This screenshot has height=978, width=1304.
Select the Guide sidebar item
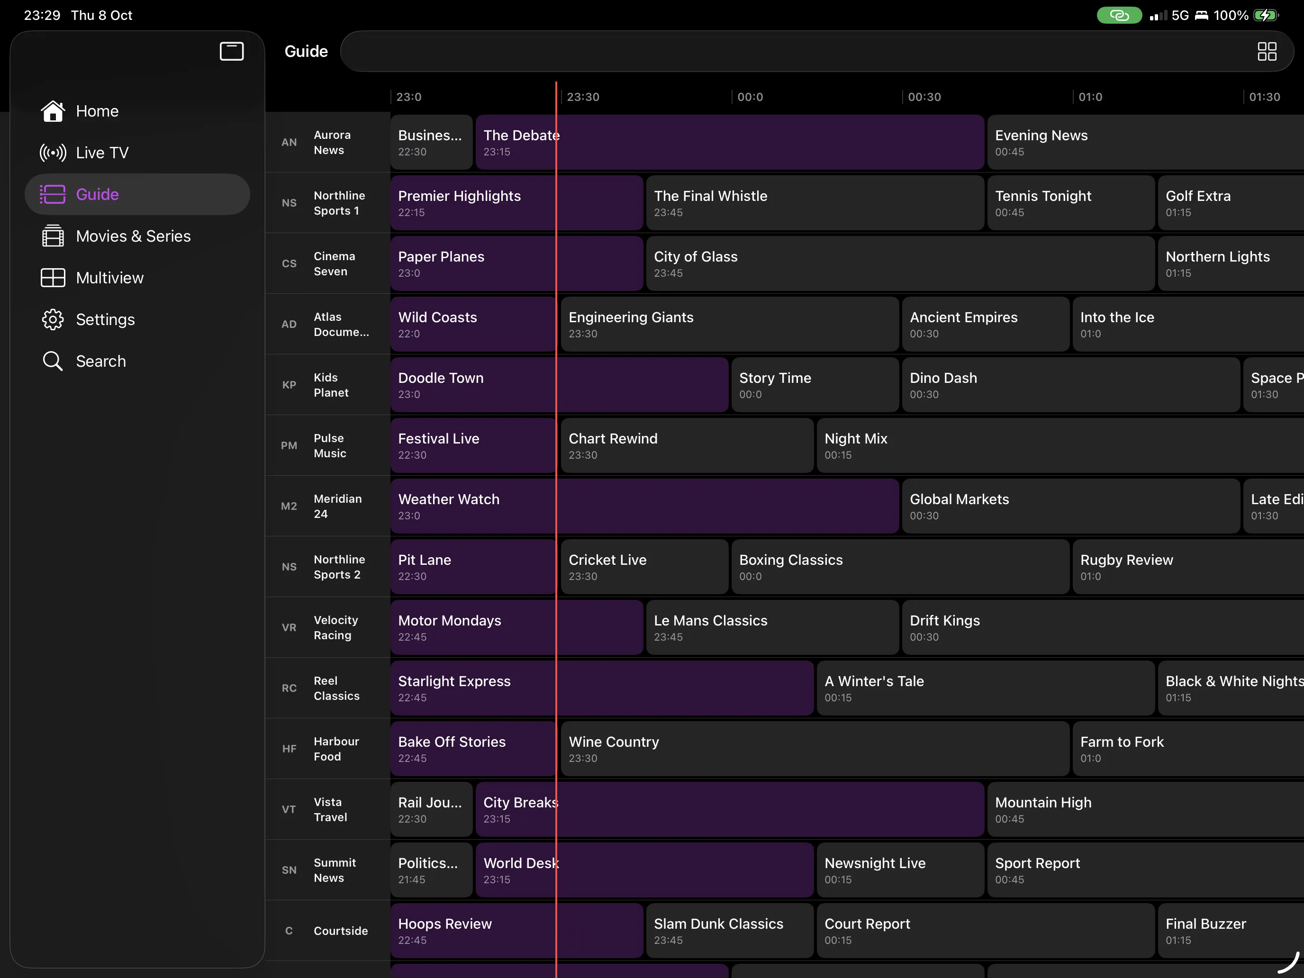pos(137,194)
